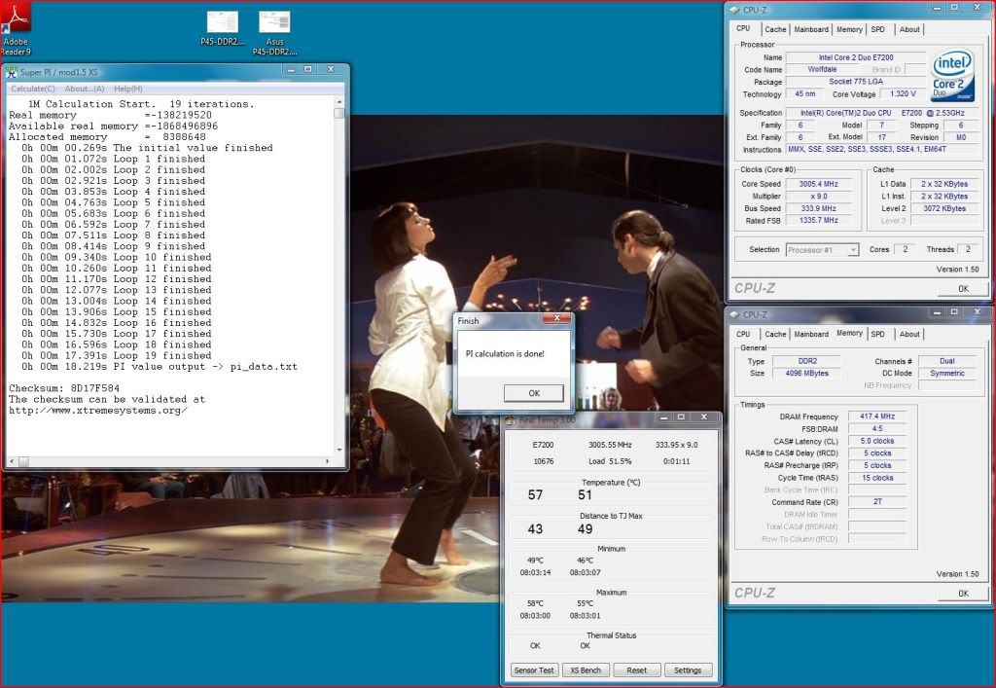This screenshot has width=996, height=688.
Task: Click the Super PI title bar icon
Action: (11, 72)
